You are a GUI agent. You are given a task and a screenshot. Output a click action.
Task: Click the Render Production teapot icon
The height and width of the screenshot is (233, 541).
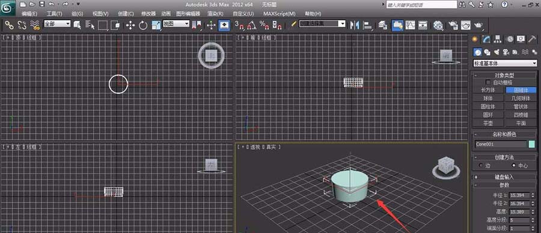coord(478,25)
